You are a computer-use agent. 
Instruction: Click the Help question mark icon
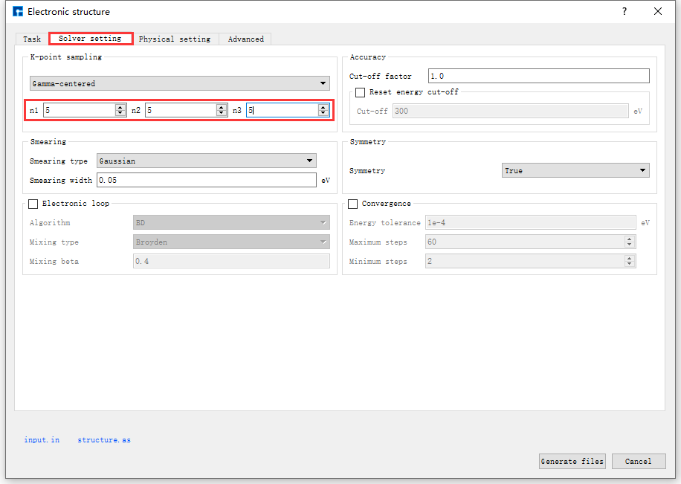(x=624, y=11)
